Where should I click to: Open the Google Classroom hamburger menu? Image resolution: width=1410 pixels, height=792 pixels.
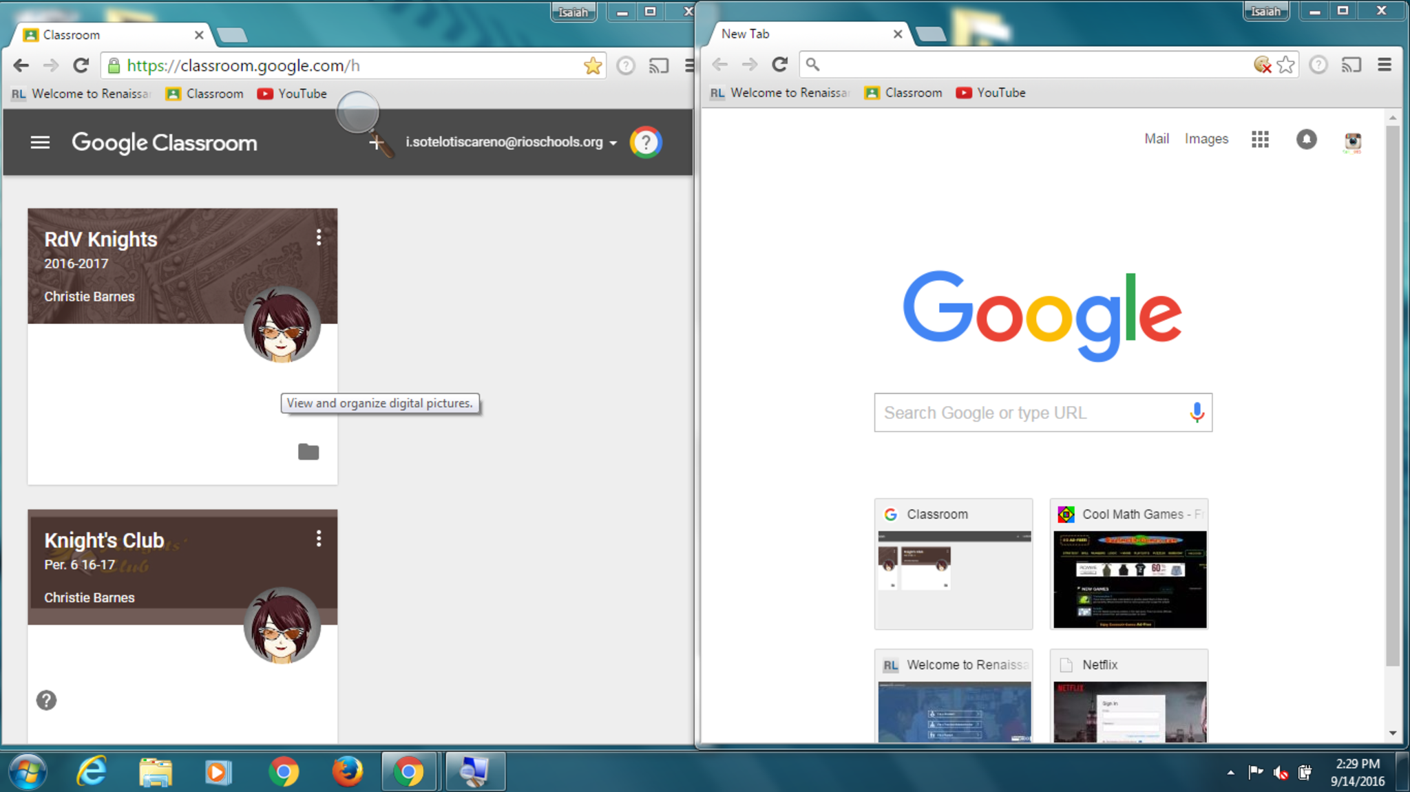pos(40,142)
